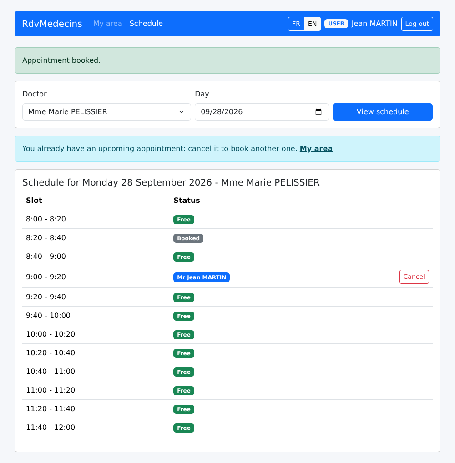Image resolution: width=455 pixels, height=463 pixels.
Task: Click the Free badge for 11:20 - 11:40
Action: 184,409
